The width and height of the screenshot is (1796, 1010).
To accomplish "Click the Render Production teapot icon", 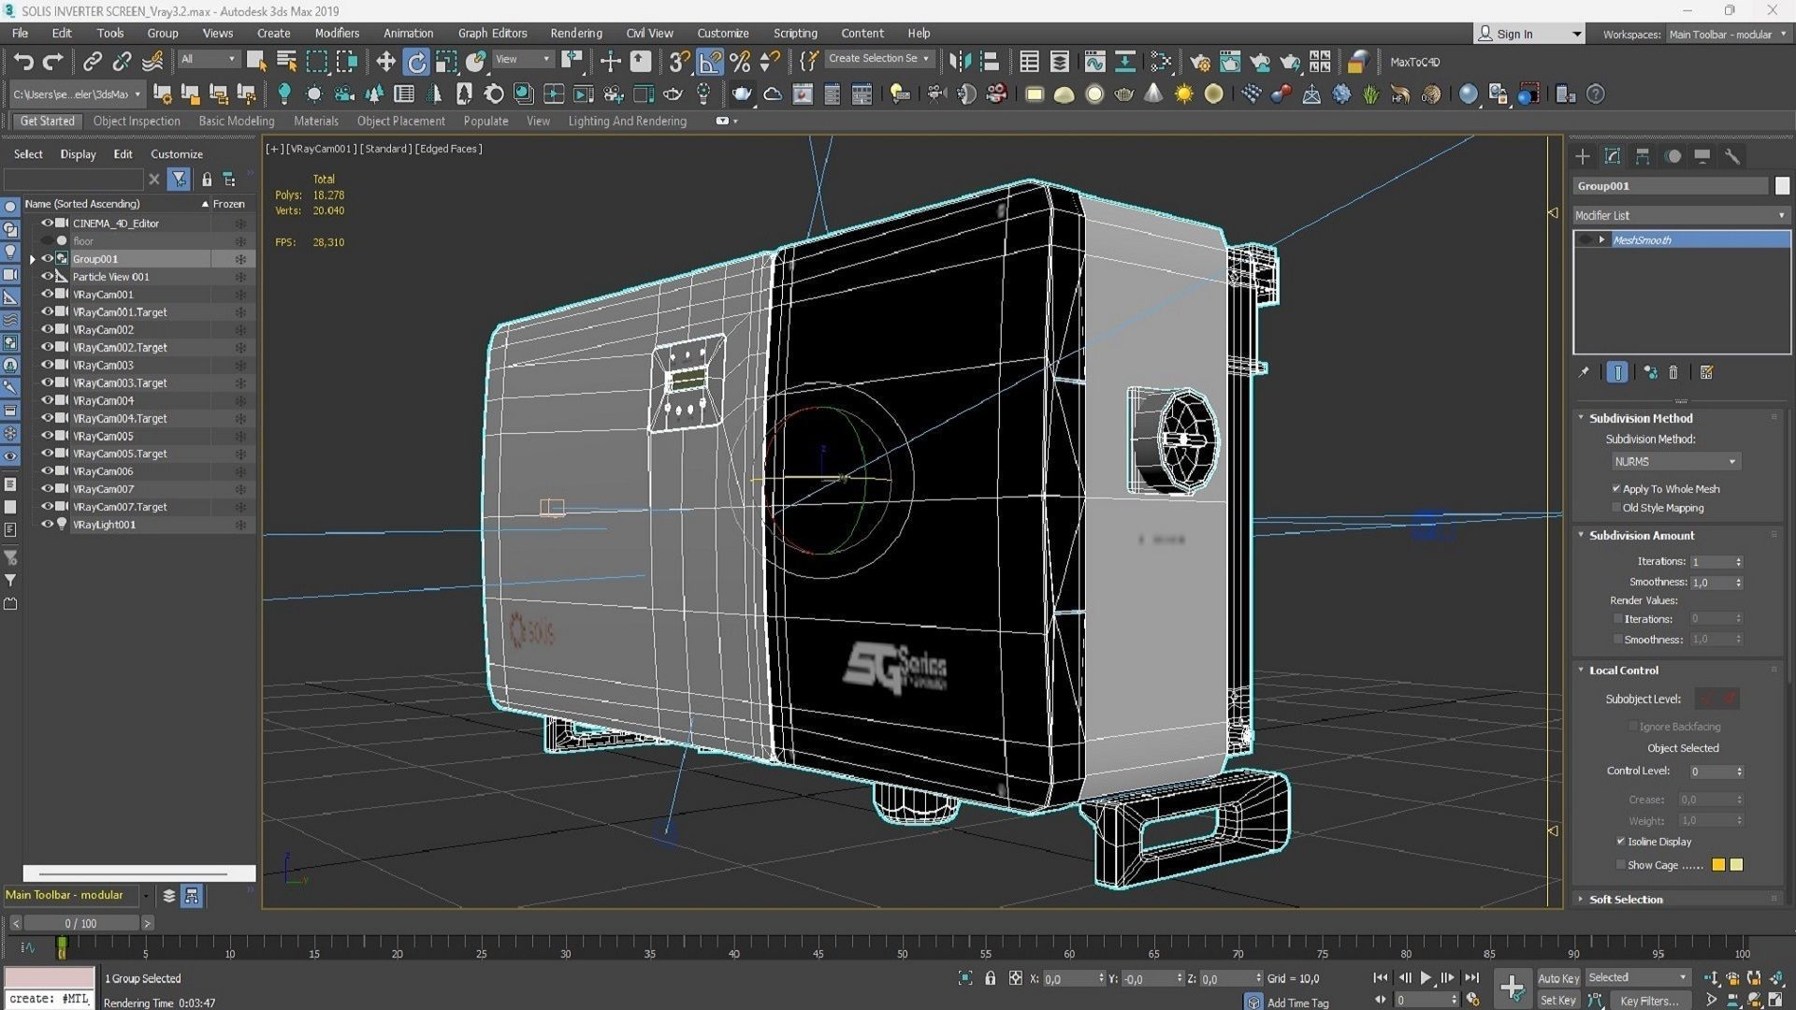I will coord(1291,62).
